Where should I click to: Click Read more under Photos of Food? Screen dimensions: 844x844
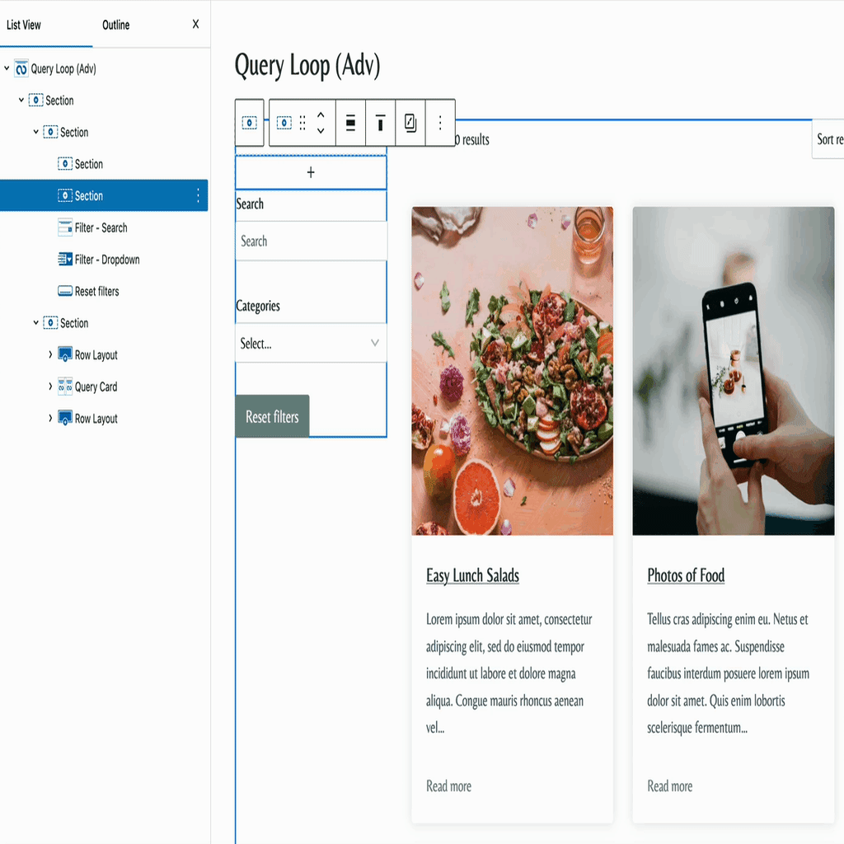click(669, 786)
